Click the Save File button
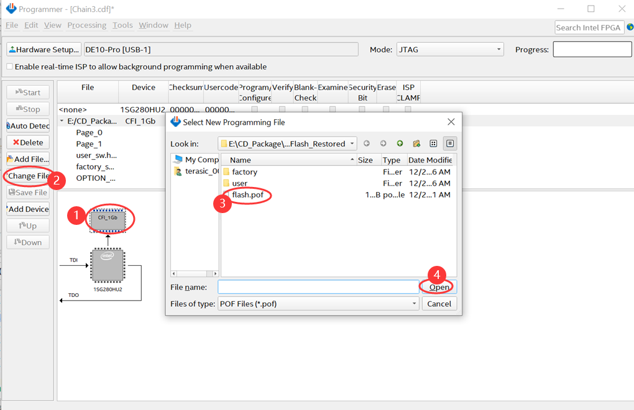This screenshot has height=410, width=634. click(x=28, y=193)
